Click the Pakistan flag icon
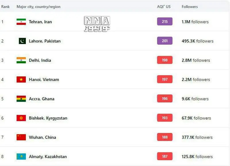The height and width of the screenshot is (166, 230). (x=22, y=41)
